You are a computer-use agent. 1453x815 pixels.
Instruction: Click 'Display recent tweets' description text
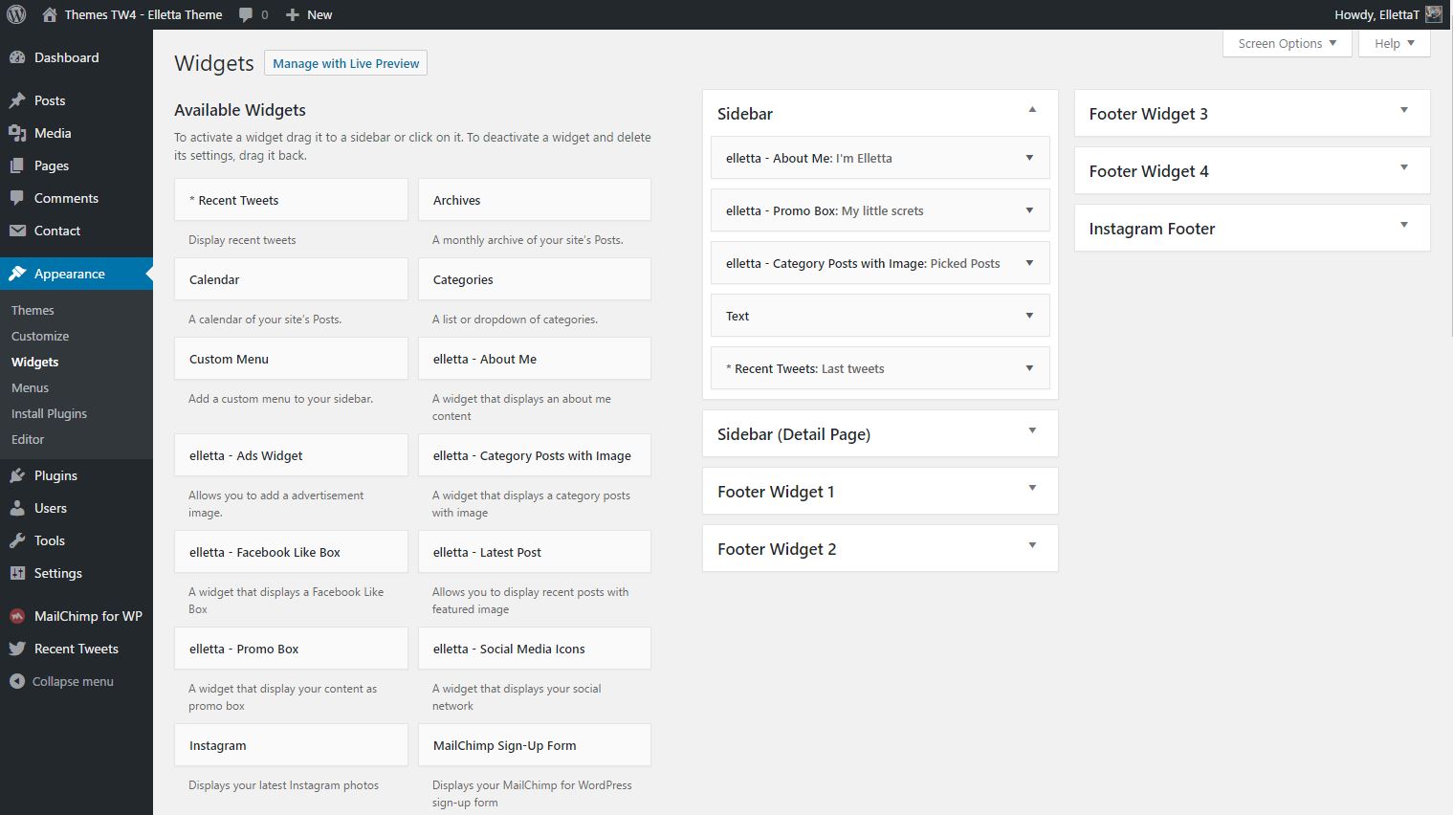click(242, 240)
